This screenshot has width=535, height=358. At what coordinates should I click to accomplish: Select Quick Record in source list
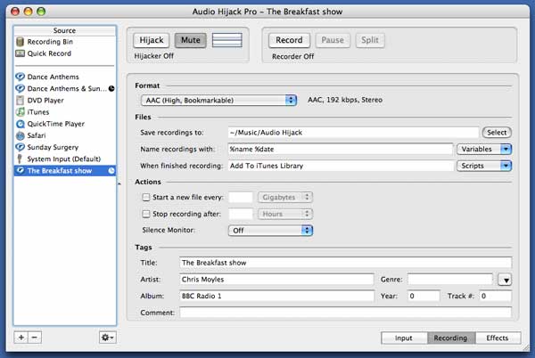(x=65, y=53)
